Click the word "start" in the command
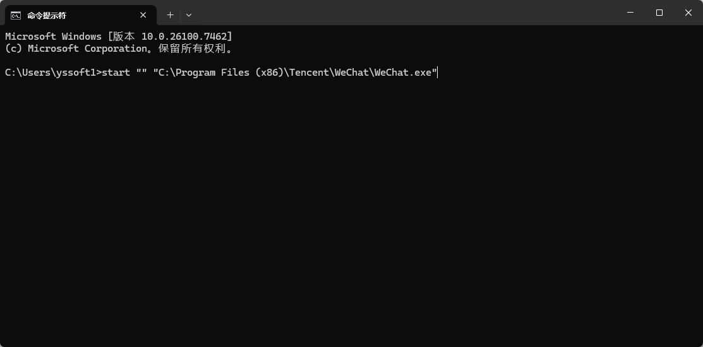Image resolution: width=703 pixels, height=347 pixels. (x=116, y=73)
